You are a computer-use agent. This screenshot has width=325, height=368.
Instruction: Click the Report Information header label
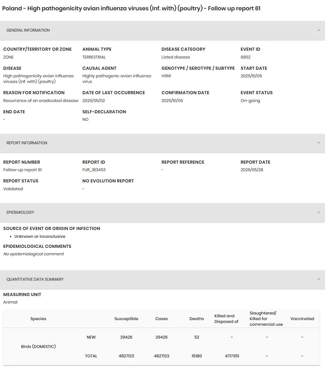coord(27,143)
